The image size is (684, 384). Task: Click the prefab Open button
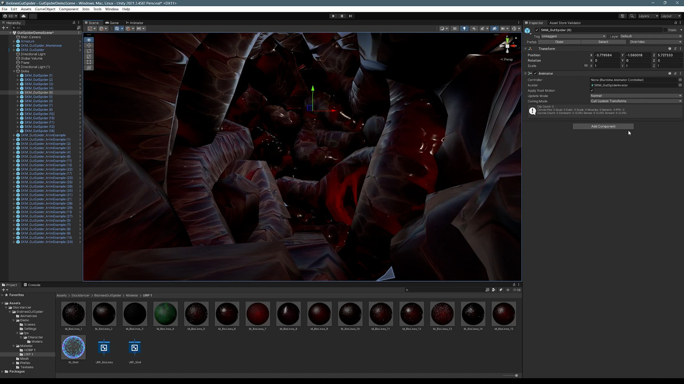click(x=559, y=42)
